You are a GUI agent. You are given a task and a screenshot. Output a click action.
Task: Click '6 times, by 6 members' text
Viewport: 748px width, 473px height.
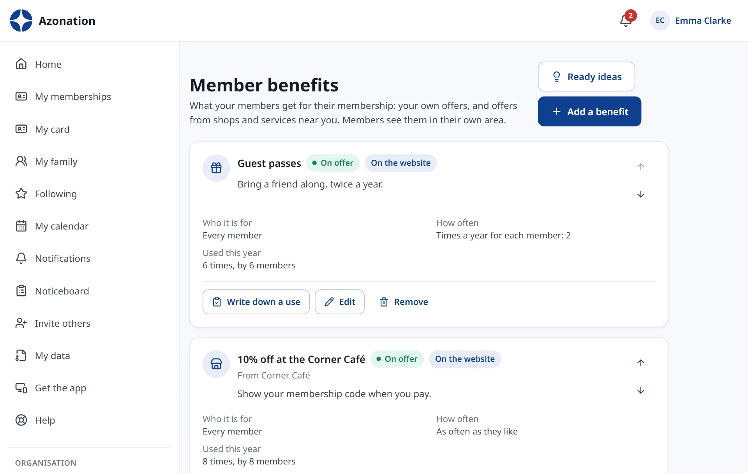(249, 265)
